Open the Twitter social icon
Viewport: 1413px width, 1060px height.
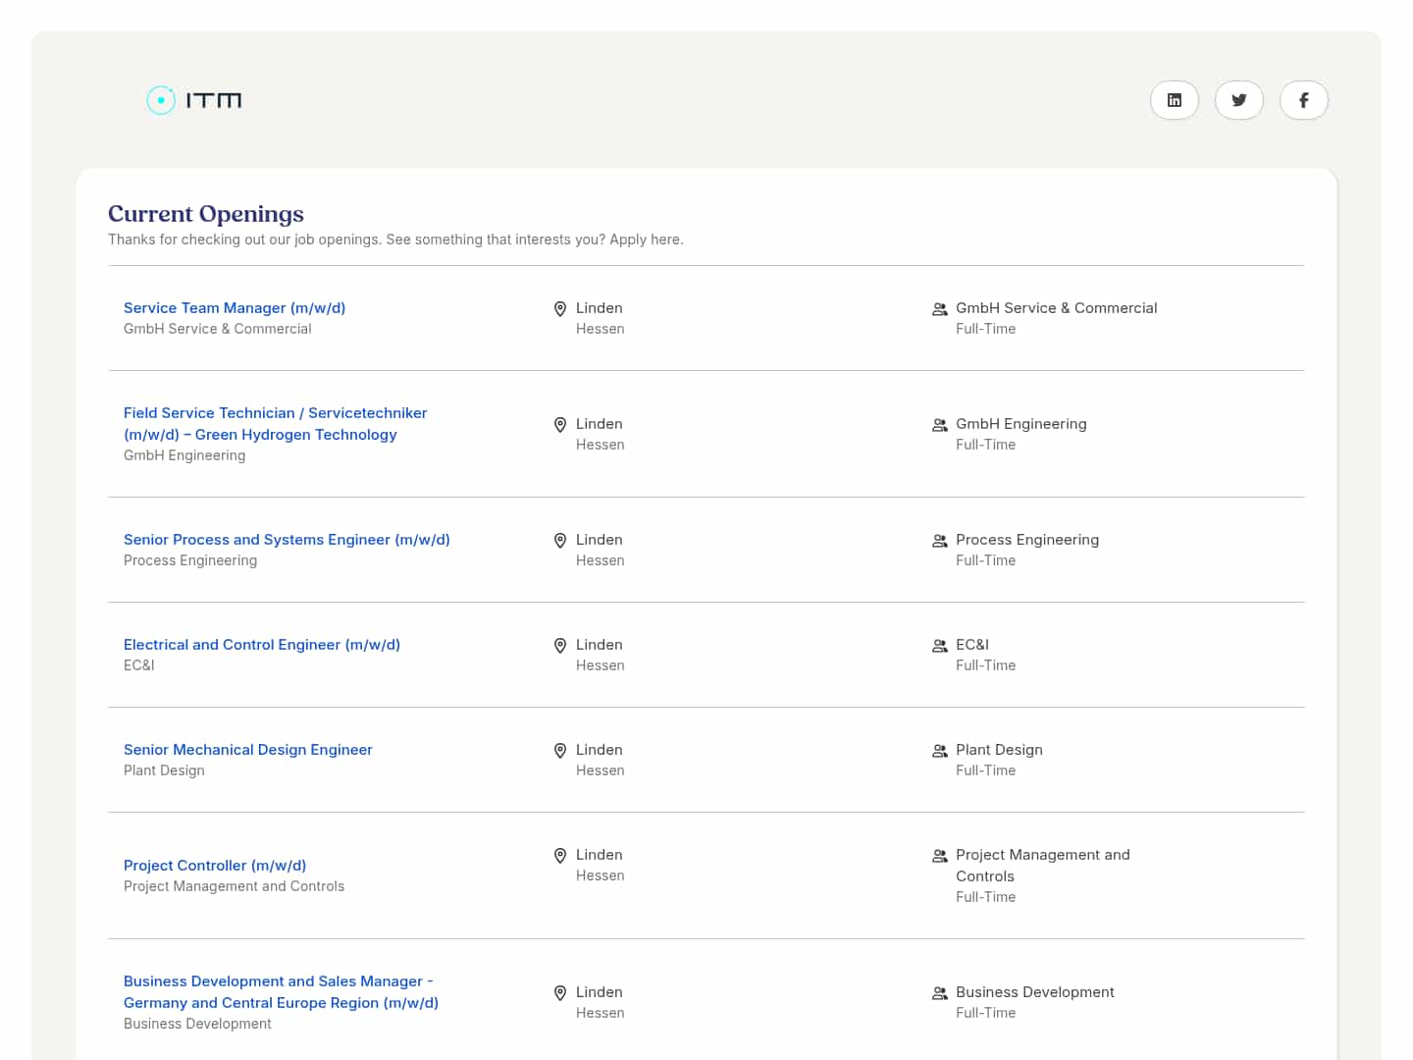coord(1238,100)
